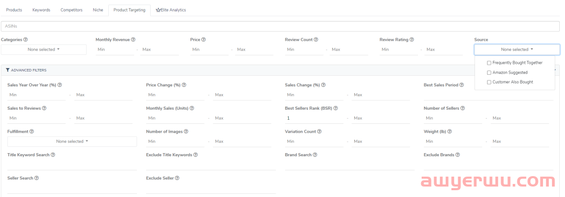
Task: Click Review Count Min field
Action: point(304,50)
